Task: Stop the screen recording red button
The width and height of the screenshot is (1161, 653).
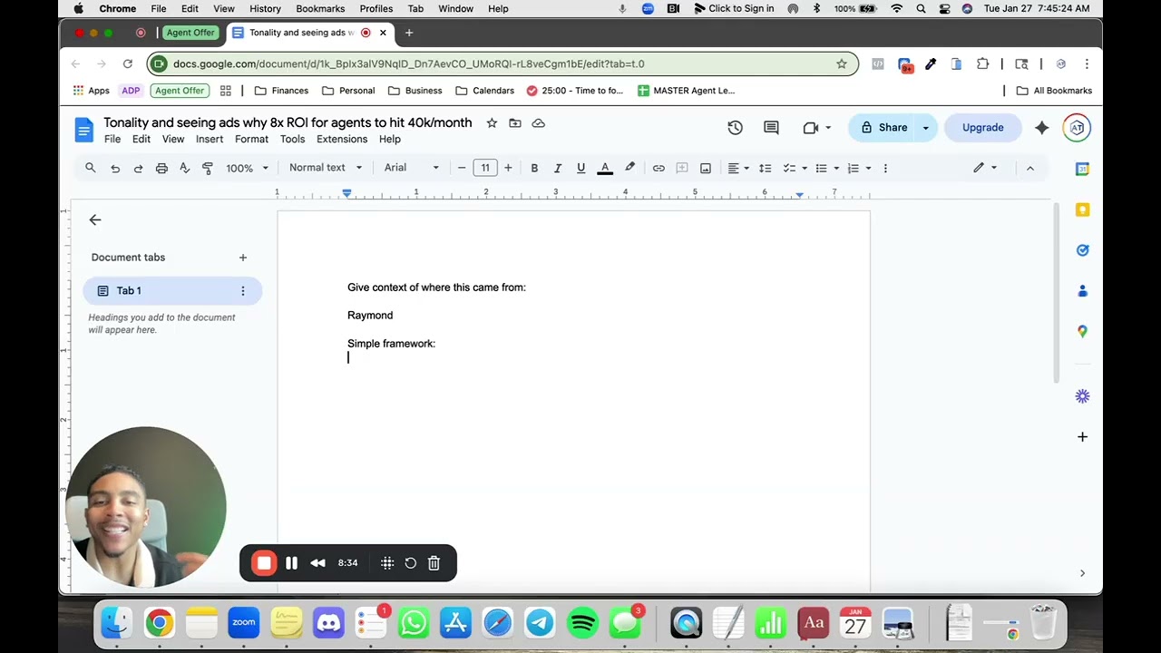Action: (264, 563)
